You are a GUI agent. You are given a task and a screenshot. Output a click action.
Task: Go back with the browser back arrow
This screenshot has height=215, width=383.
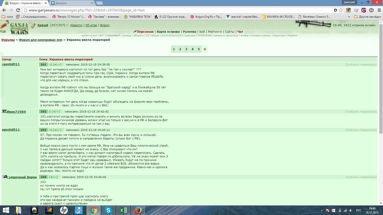(4, 10)
